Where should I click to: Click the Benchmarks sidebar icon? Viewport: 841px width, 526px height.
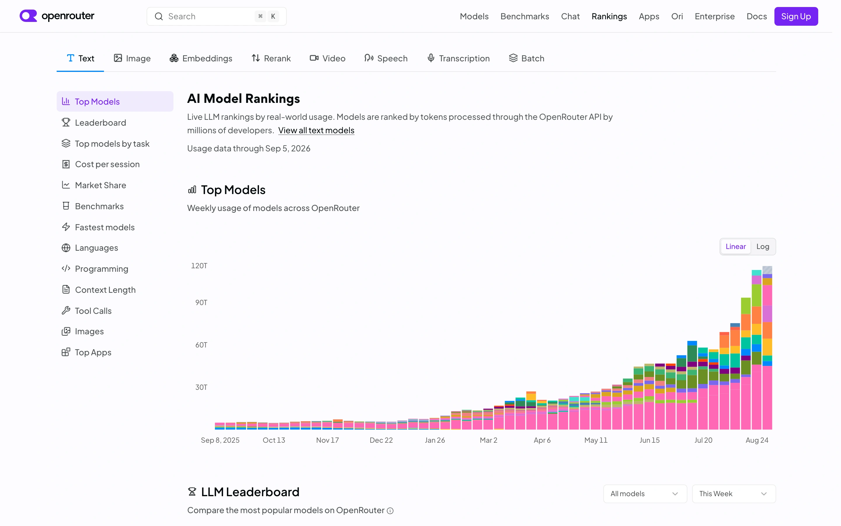(x=66, y=206)
